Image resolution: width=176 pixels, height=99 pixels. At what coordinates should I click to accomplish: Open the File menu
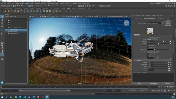click(2, 4)
